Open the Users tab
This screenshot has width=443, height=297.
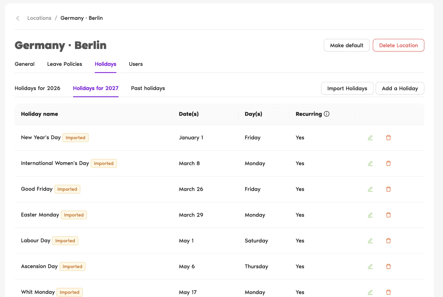point(136,64)
